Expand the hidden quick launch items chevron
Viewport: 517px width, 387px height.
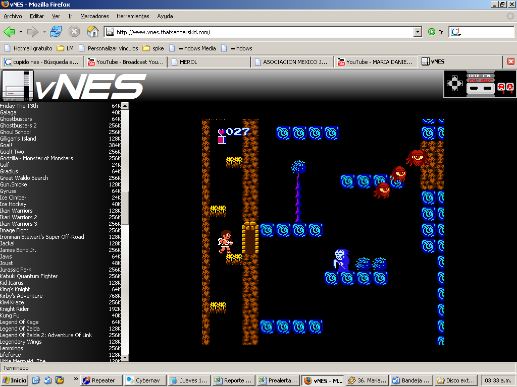click(x=76, y=379)
